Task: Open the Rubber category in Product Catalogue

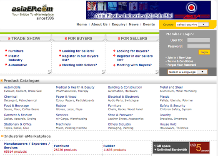Action: point(61,106)
